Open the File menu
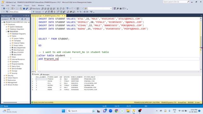 point(3,5)
